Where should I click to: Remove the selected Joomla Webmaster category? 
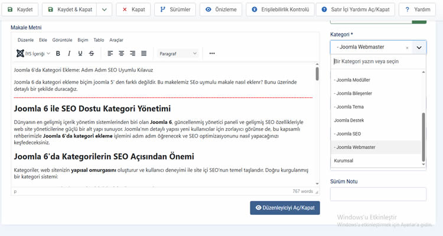[407, 48]
